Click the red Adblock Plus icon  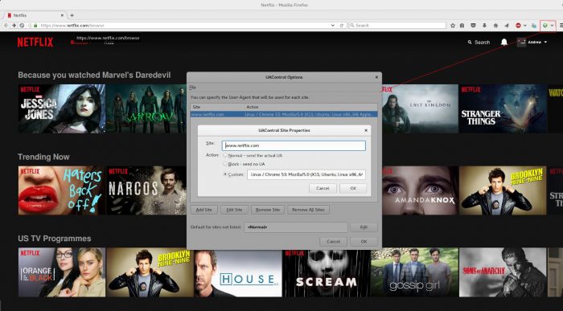click(x=518, y=26)
